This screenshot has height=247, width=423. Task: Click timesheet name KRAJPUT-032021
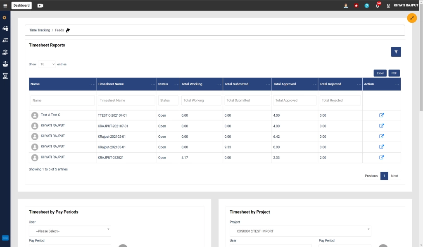click(111, 158)
